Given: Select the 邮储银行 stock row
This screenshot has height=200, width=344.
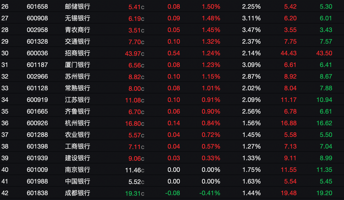Looking at the screenshot, I should (172, 6).
